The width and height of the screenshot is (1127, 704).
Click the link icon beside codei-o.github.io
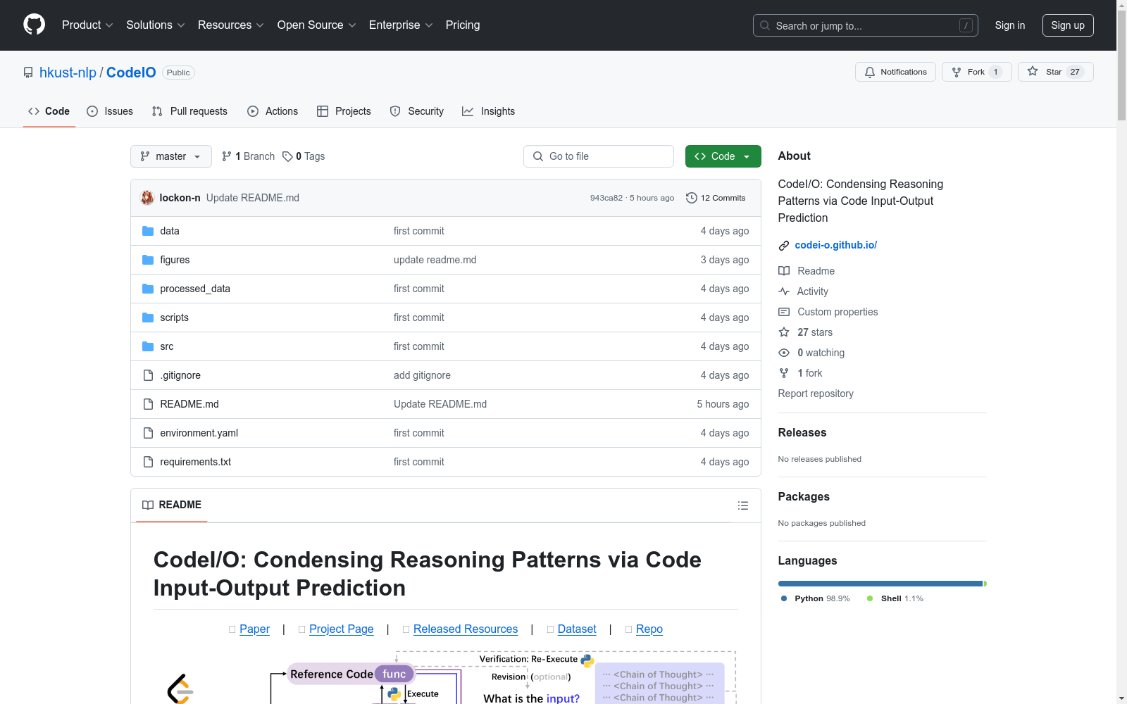click(x=784, y=246)
